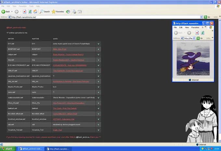Open the main address bar dropdown arrow
The image size is (221, 151).
point(201,17)
